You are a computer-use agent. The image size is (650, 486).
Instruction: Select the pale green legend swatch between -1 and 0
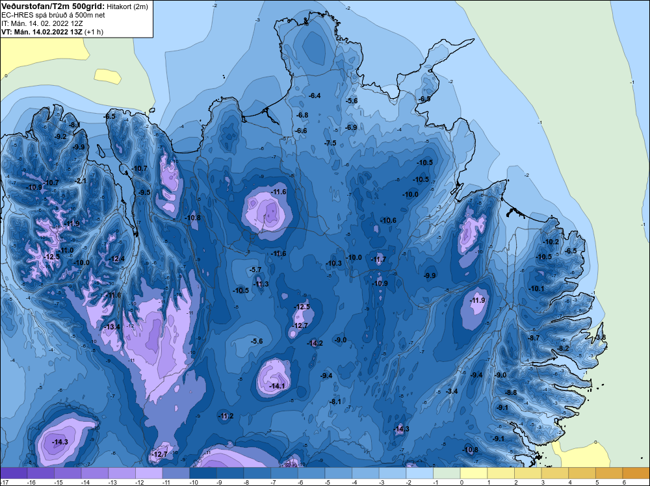point(447,473)
